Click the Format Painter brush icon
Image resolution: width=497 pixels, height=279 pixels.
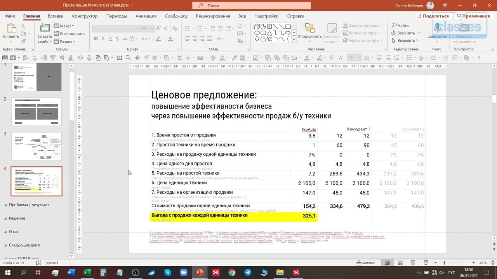pos(23,41)
